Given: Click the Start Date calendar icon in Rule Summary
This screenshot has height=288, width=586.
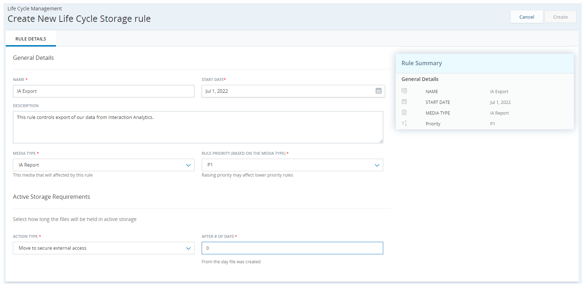Looking at the screenshot, I should coord(404,102).
